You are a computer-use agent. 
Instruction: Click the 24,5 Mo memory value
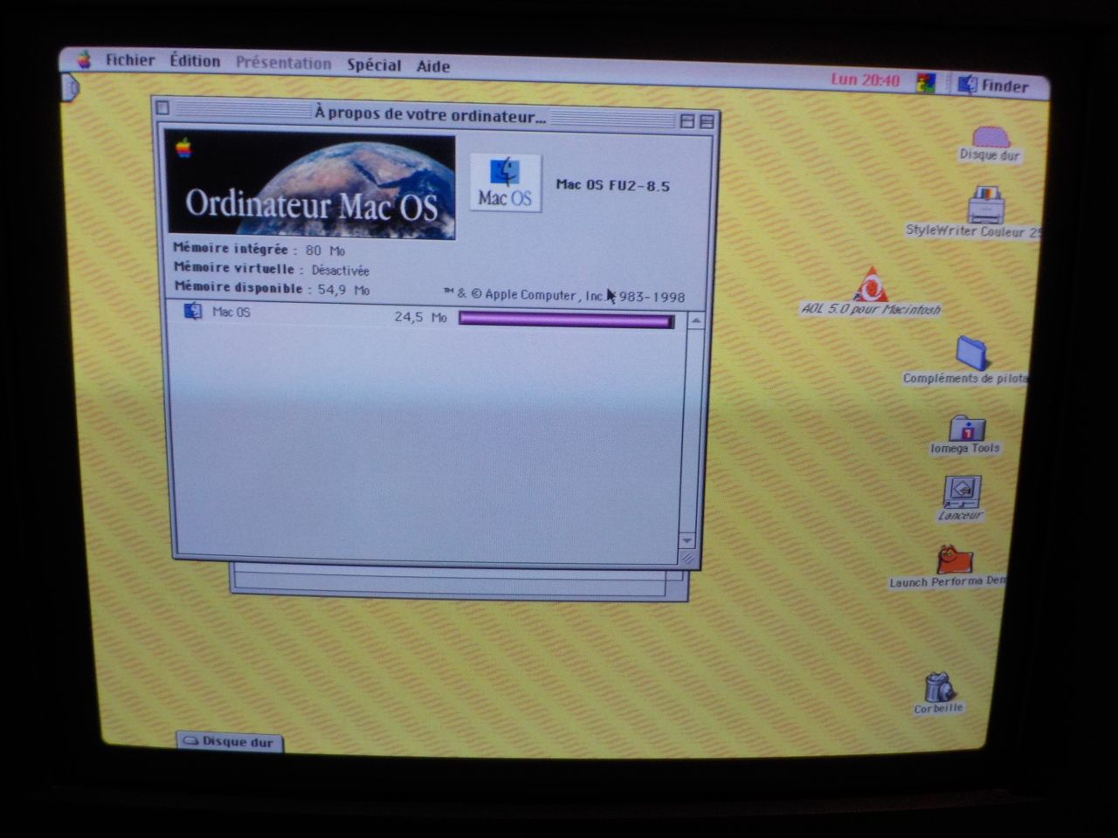(x=420, y=317)
